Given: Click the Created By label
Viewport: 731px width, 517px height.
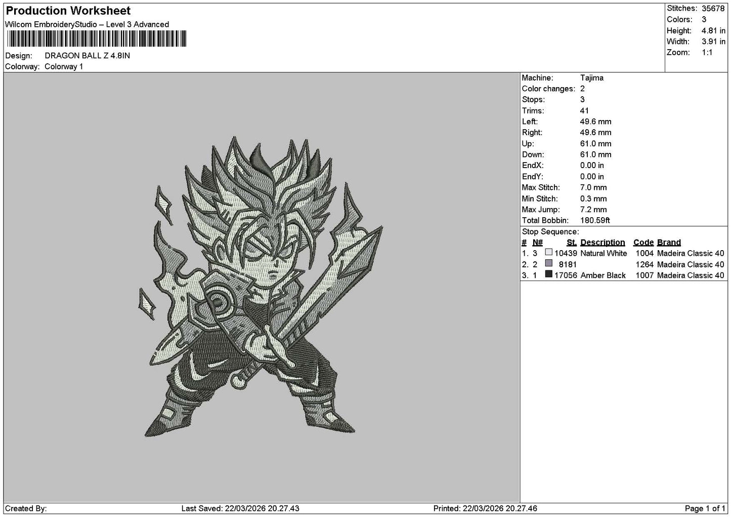Looking at the screenshot, I should point(26,508).
